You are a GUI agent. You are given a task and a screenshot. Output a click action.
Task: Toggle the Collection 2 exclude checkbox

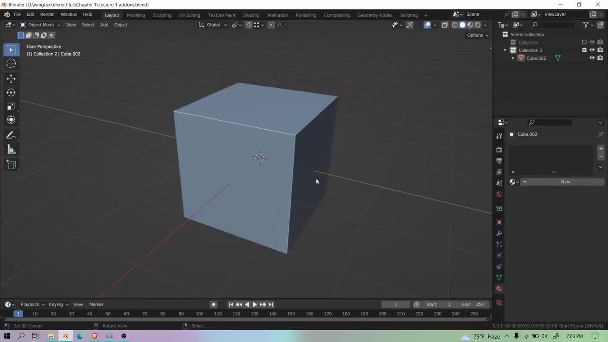click(584, 50)
